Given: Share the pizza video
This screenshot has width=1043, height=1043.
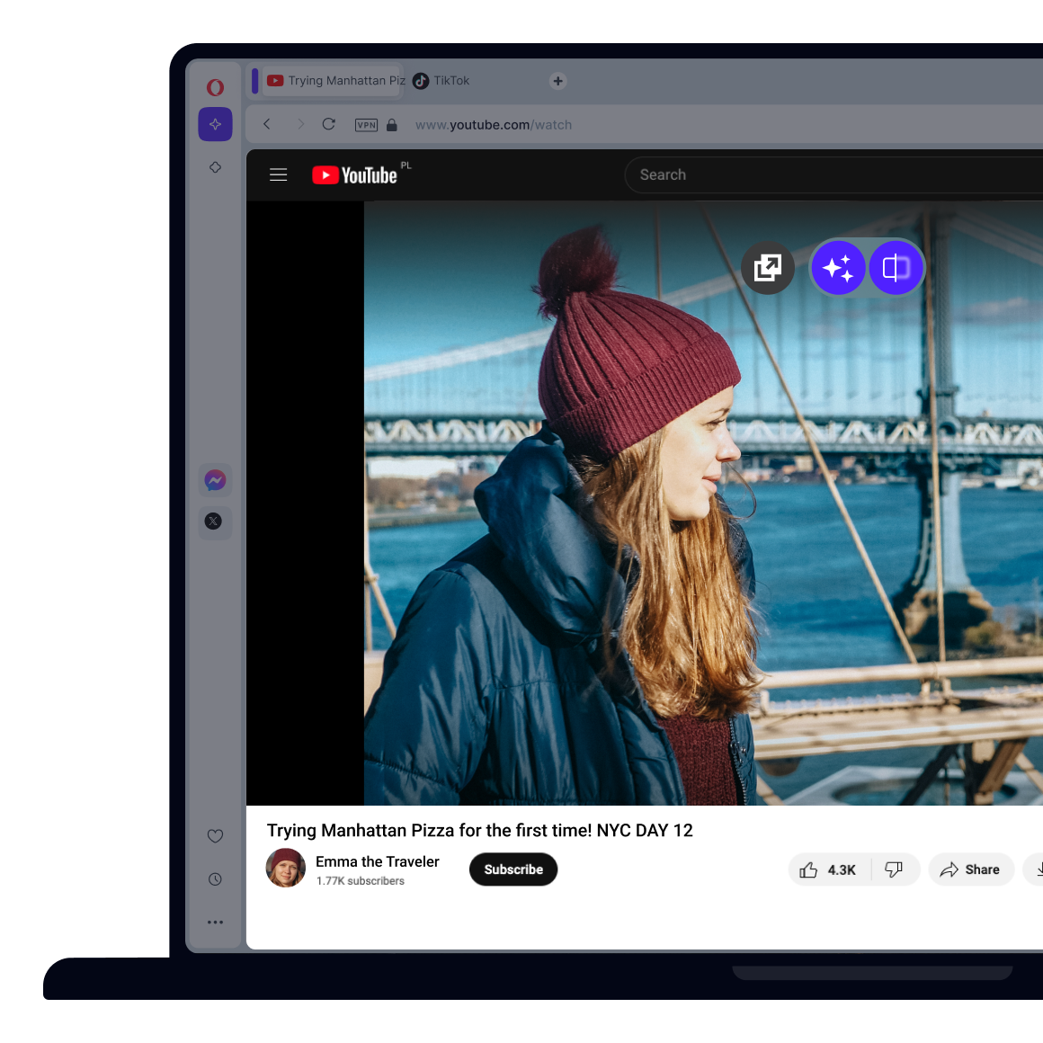Looking at the screenshot, I should click(971, 869).
